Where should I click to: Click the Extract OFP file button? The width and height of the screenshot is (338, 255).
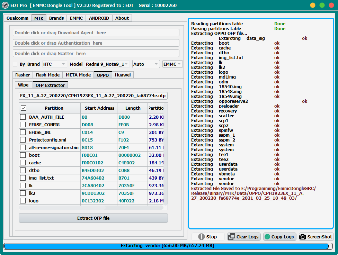[x=94, y=218]
